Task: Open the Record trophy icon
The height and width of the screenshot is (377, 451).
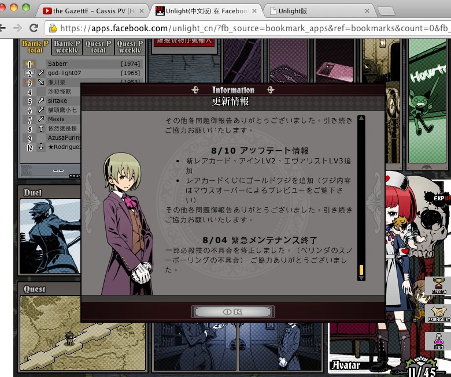Action: click(439, 286)
